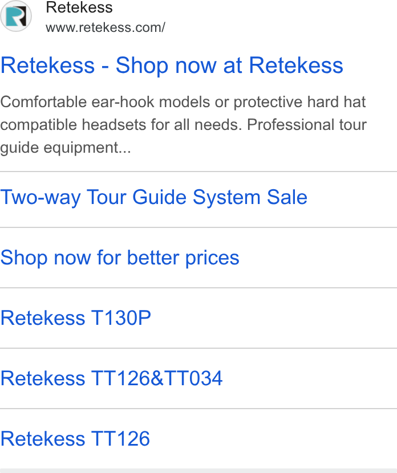Screen dimensions: 397x473
Task: Click the 'compatible headsets for all needs' text
Action: (121, 125)
